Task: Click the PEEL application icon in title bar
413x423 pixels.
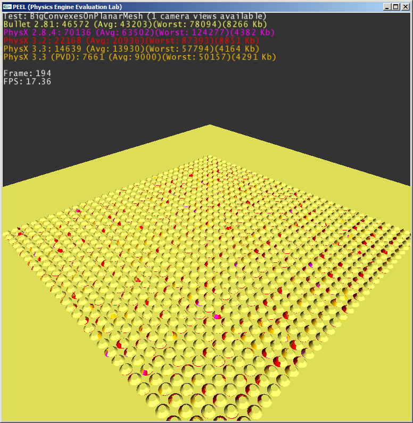Action: tap(7, 7)
